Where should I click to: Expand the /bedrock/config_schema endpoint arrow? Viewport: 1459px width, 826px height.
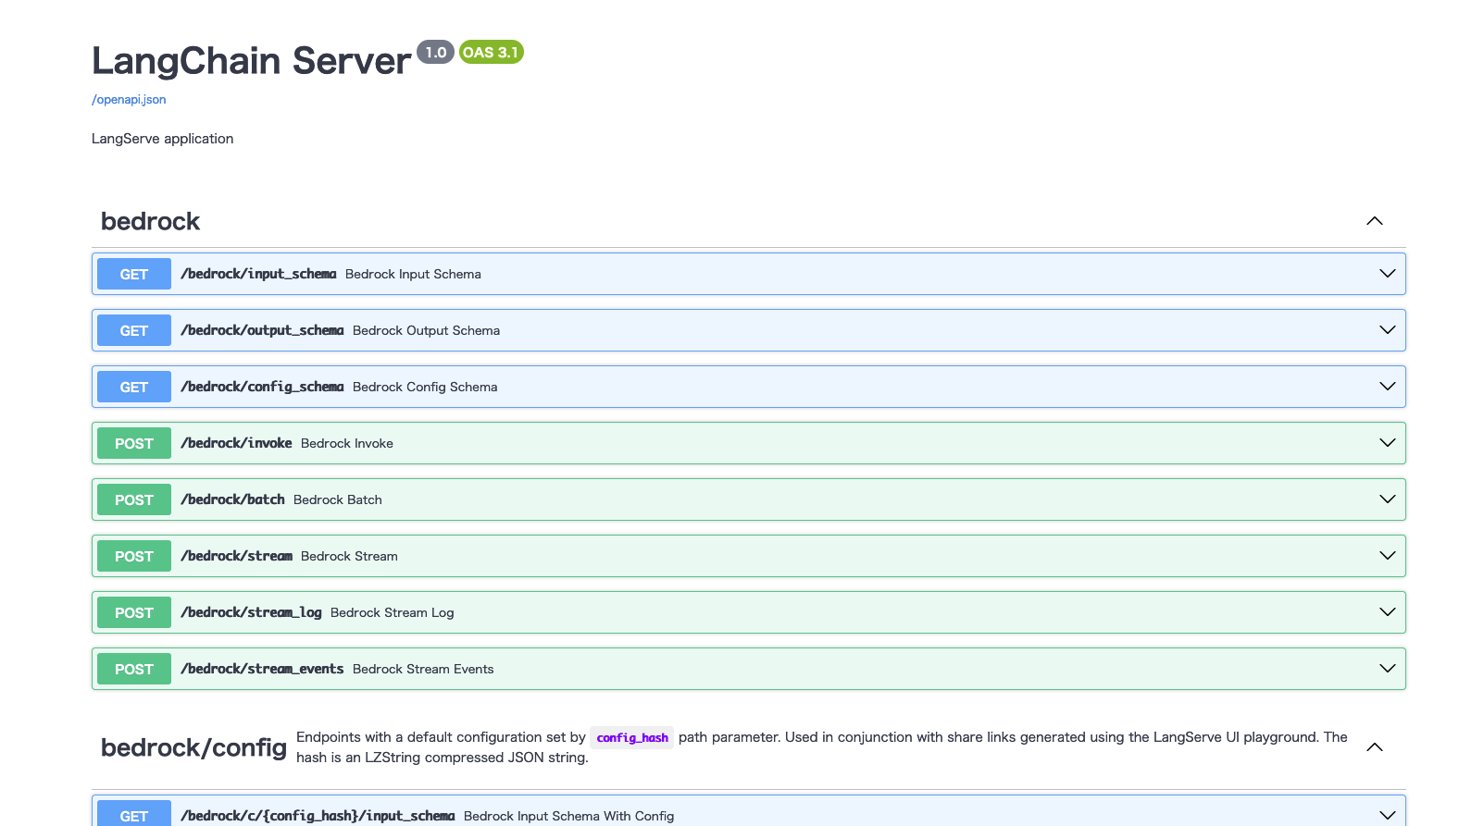[1388, 387]
